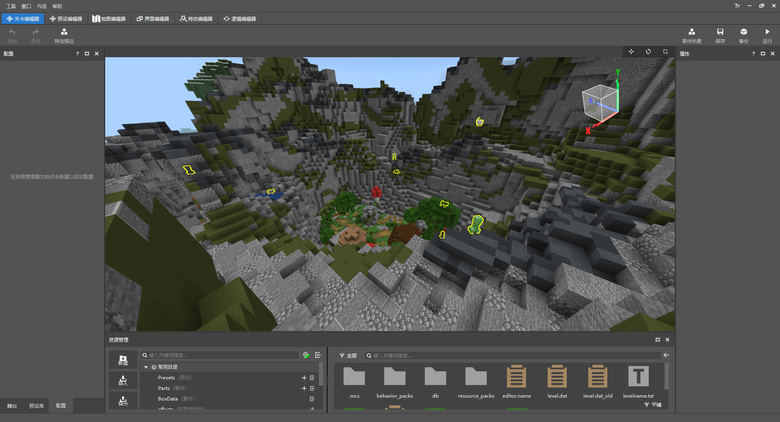This screenshot has width=780, height=422.
Task: Select the Parts (零件) tree row
Action: [230, 388]
